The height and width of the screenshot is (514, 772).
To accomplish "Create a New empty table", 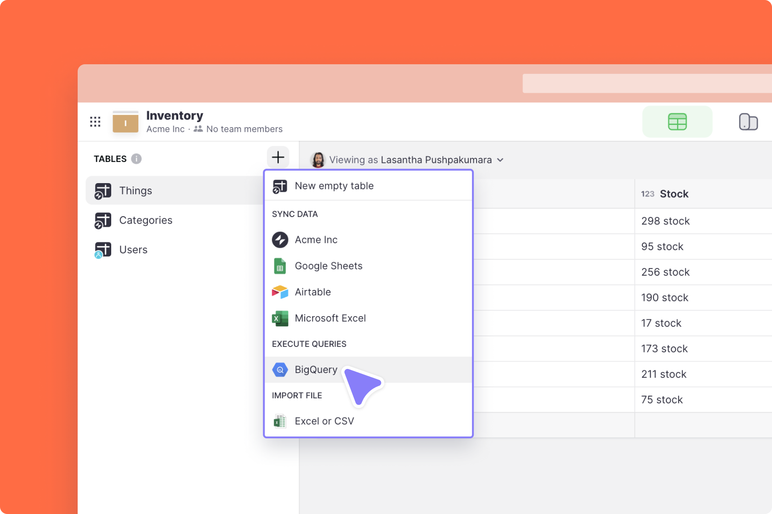I will [334, 185].
